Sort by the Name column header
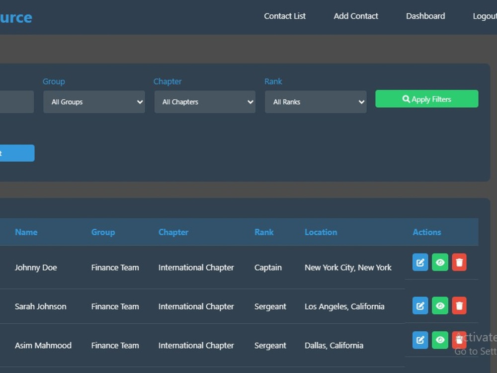Image resolution: width=497 pixels, height=373 pixels. 26,232
